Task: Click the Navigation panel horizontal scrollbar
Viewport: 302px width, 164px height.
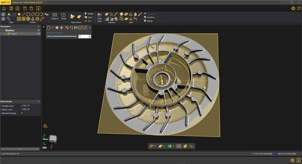Action: point(20,149)
